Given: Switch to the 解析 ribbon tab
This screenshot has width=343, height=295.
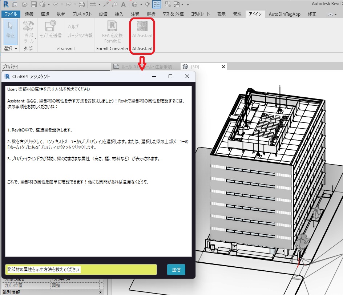Looking at the screenshot, I should pos(151,14).
